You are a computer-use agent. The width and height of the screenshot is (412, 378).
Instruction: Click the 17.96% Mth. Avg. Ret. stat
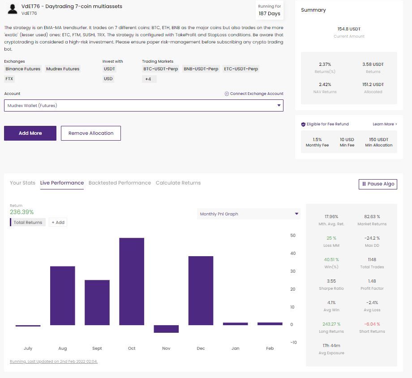(x=331, y=220)
